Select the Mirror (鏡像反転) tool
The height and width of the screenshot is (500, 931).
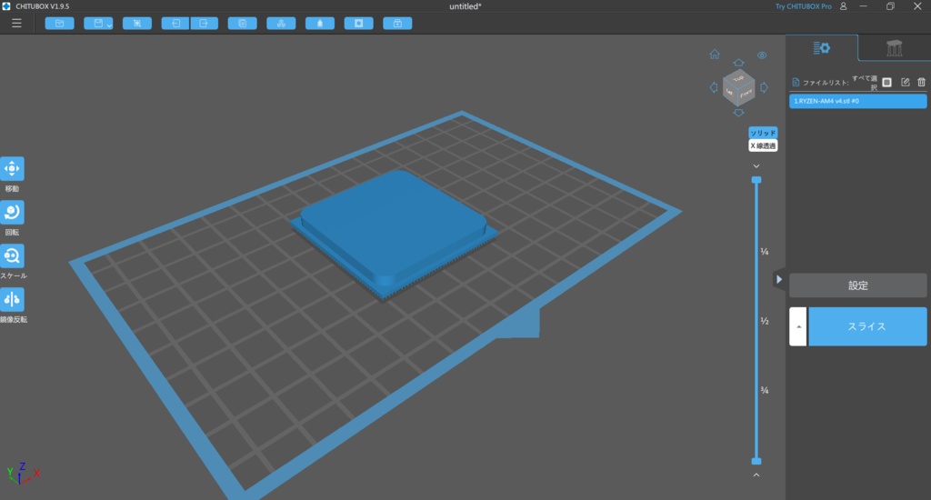point(12,299)
